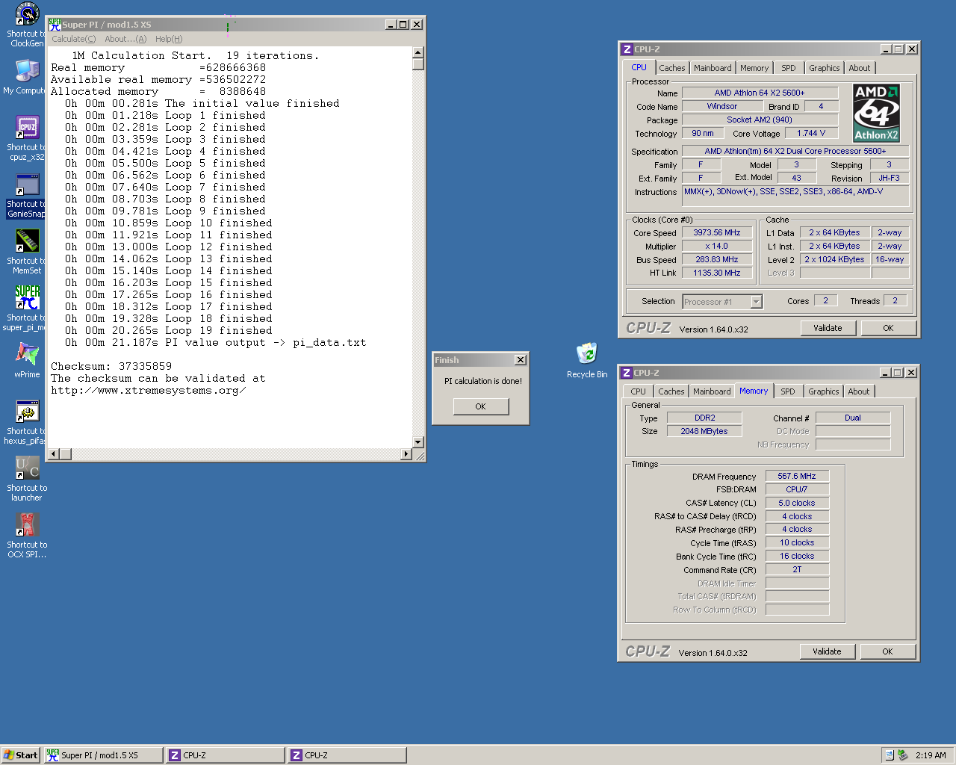Select first CPU-Z taskbar button

point(226,755)
